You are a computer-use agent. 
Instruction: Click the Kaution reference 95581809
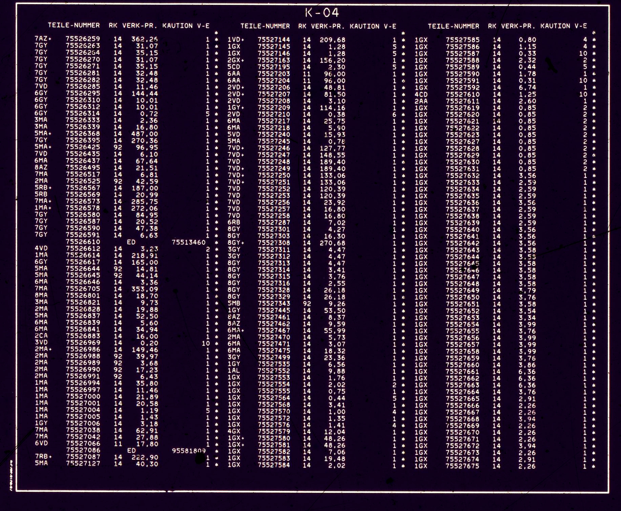pos(189,451)
